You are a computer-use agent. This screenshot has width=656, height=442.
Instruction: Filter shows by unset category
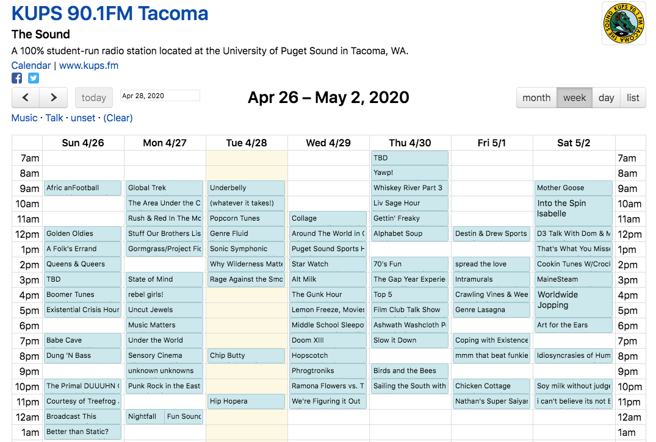83,118
